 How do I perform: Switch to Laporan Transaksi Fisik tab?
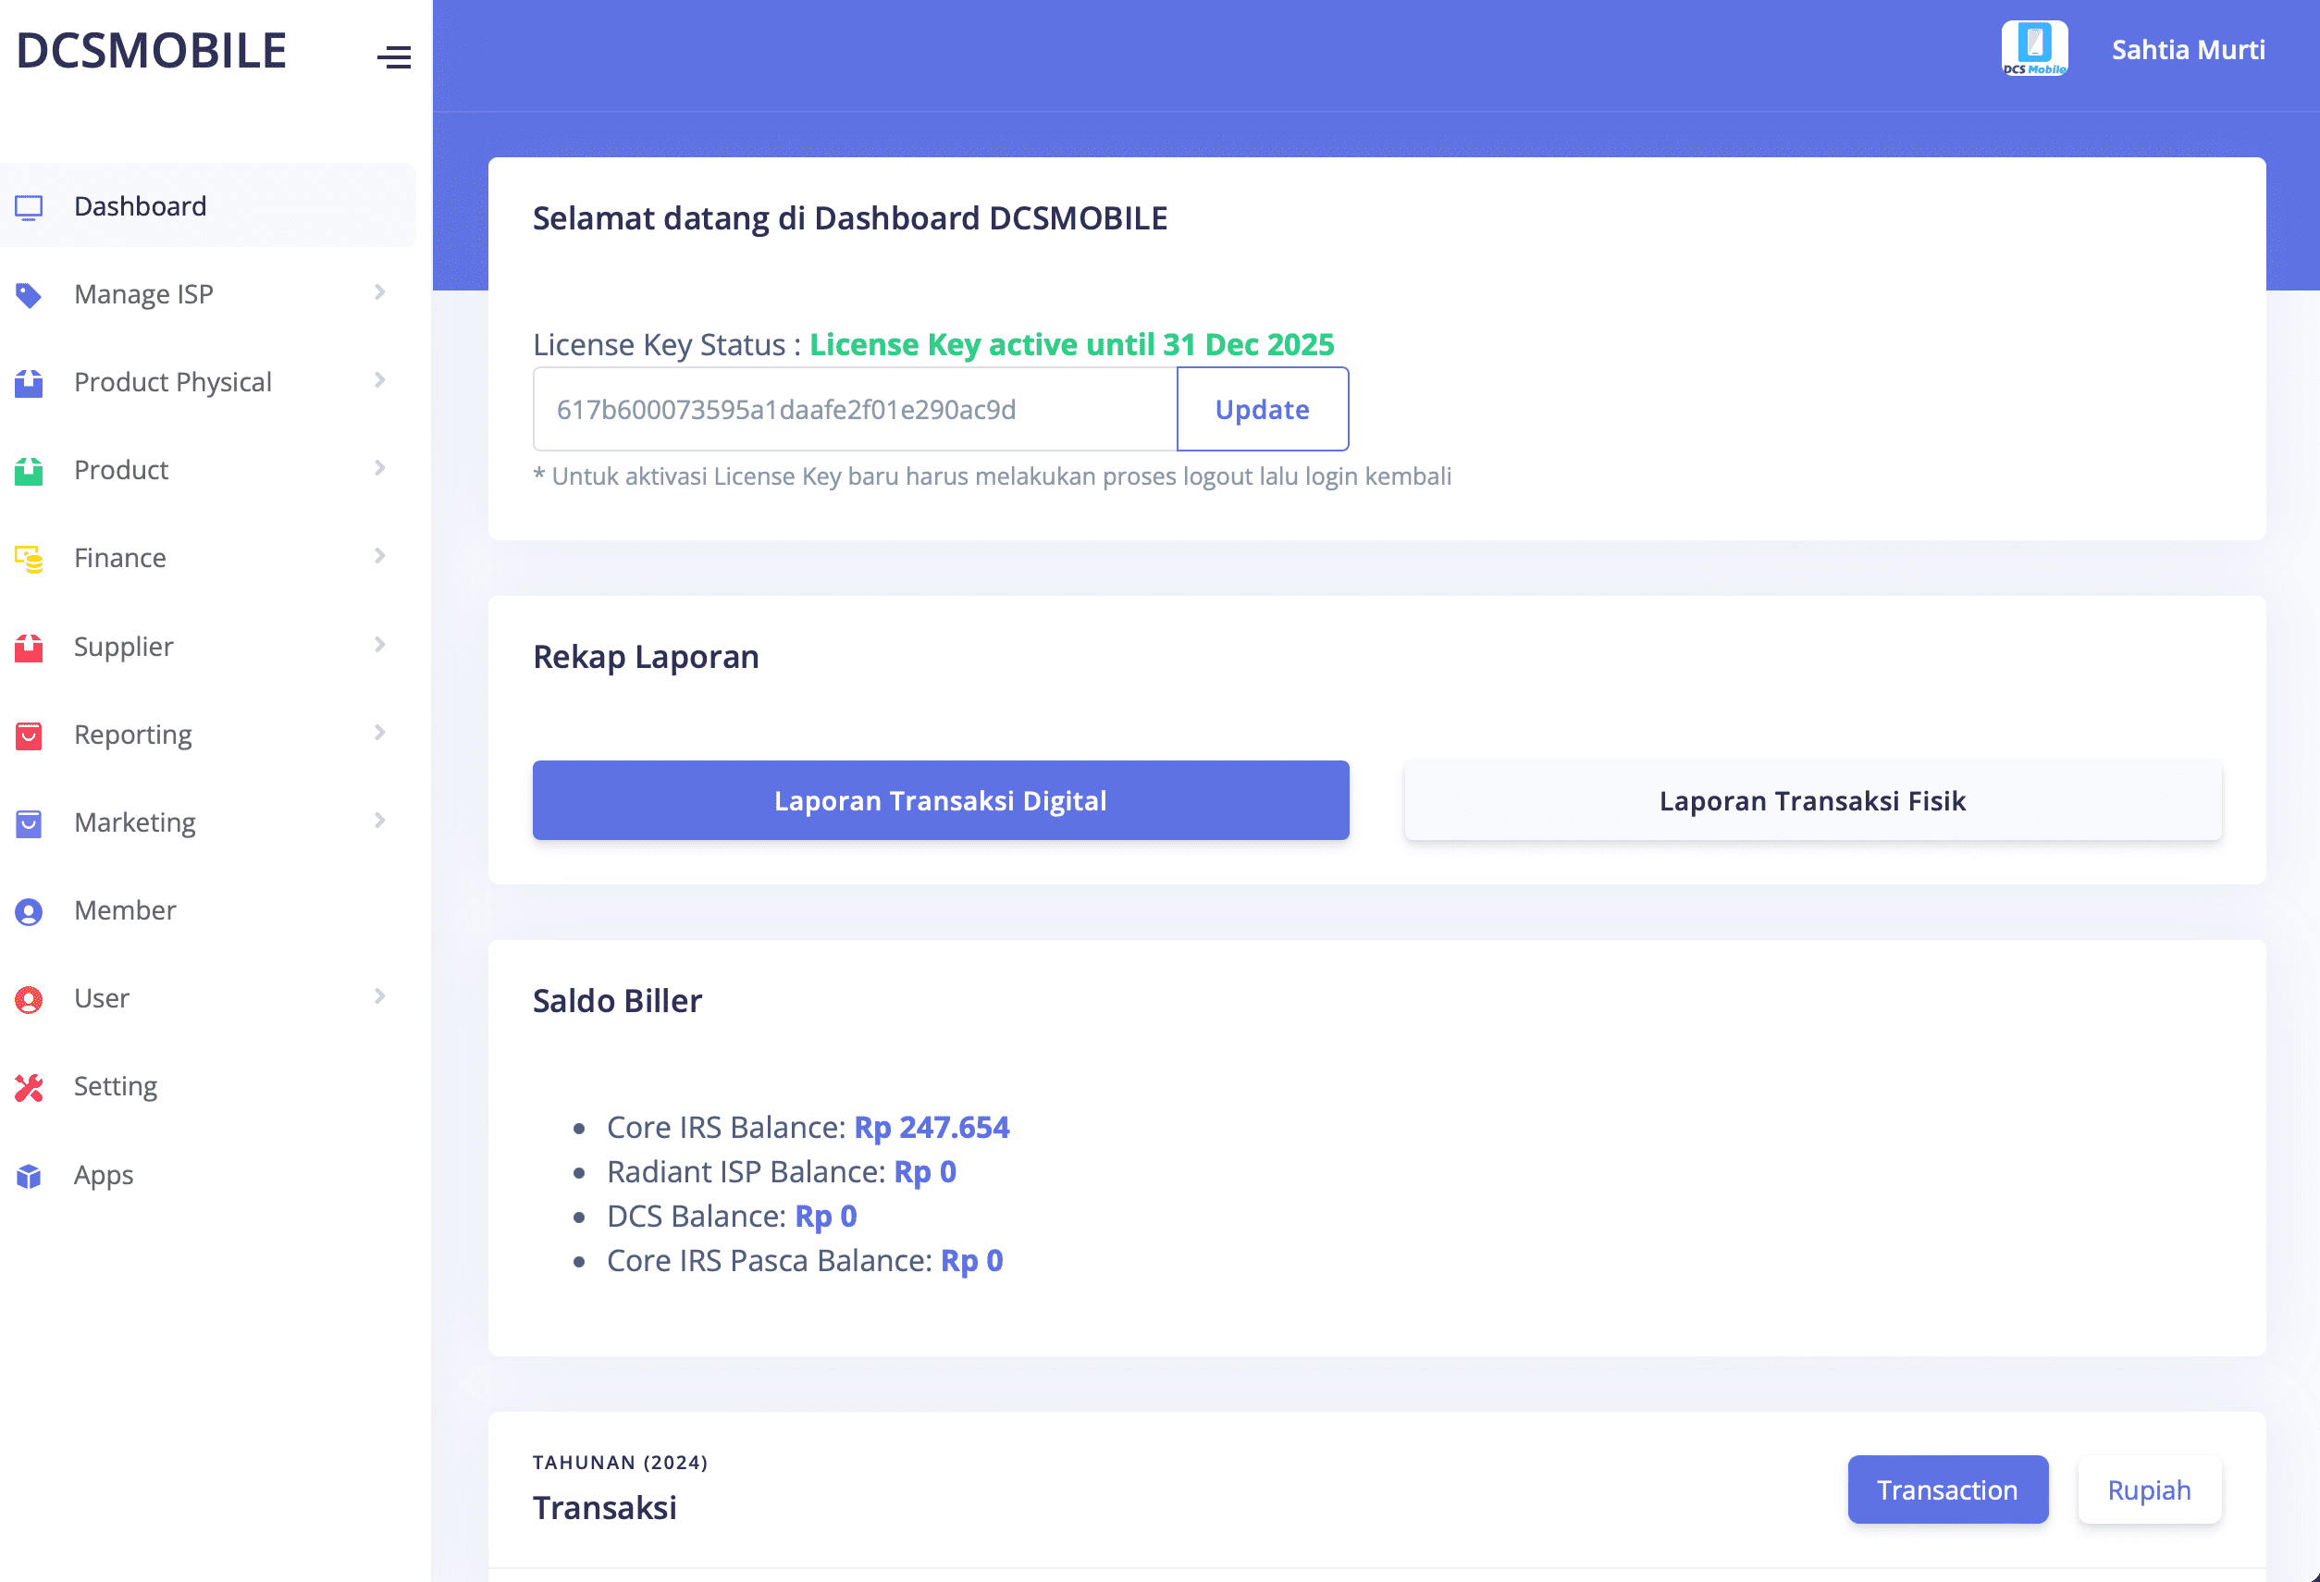[x=1812, y=800]
